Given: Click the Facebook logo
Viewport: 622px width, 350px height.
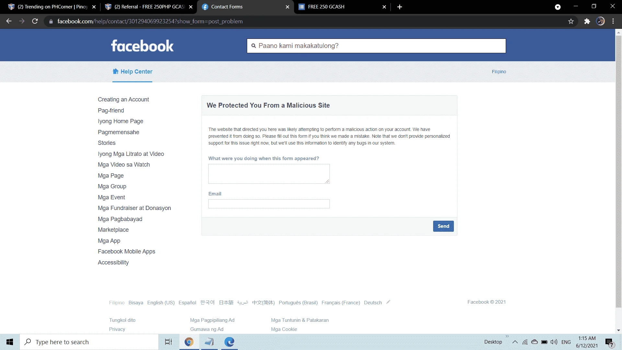Looking at the screenshot, I should (x=142, y=46).
